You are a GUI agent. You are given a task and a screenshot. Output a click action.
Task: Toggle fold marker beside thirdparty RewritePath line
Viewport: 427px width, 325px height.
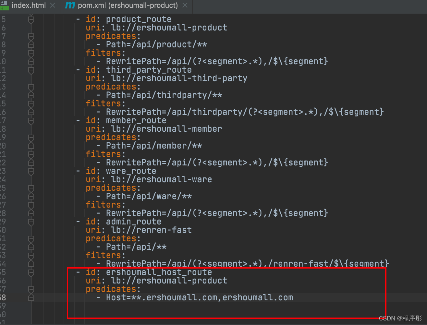point(31,112)
